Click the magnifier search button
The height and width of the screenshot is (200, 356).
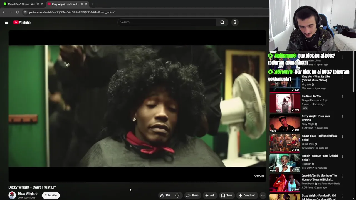coord(222,22)
